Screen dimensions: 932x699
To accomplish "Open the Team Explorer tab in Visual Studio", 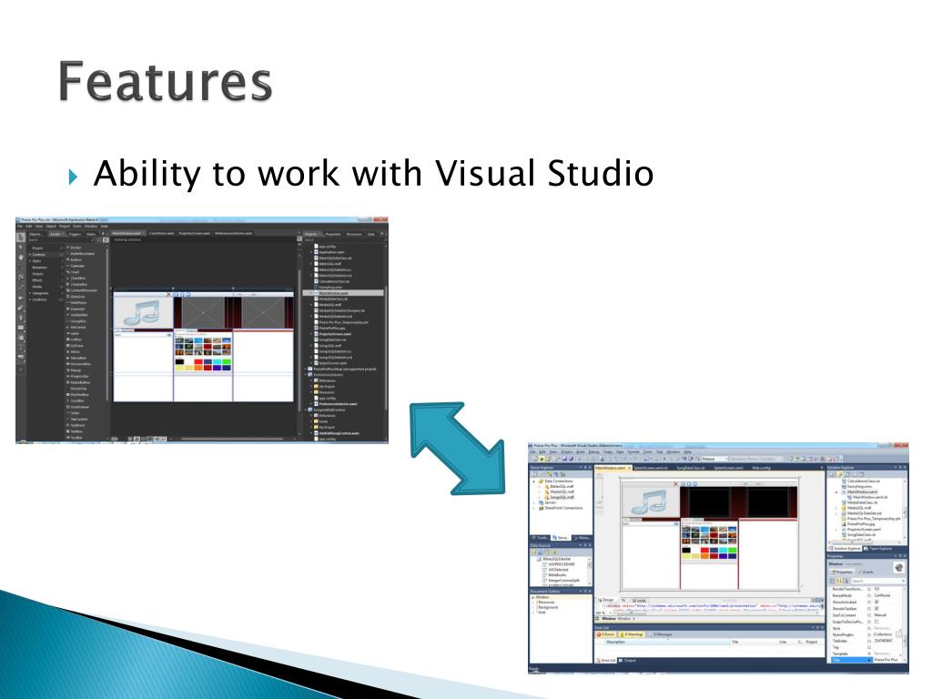I will 879,549.
